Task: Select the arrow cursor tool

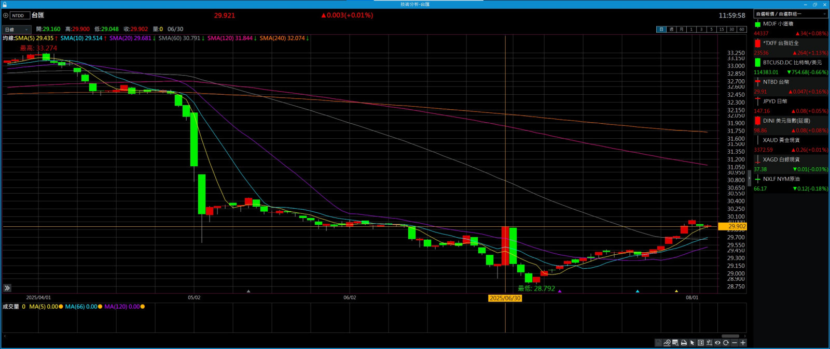Action: pos(692,343)
